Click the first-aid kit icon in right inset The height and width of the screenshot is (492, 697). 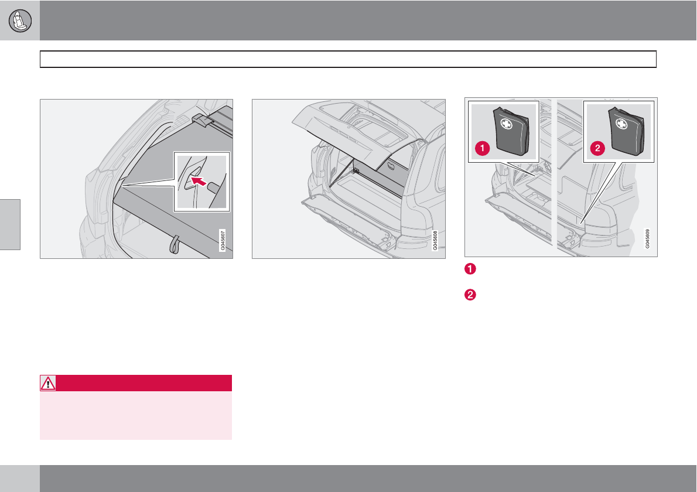(626, 131)
